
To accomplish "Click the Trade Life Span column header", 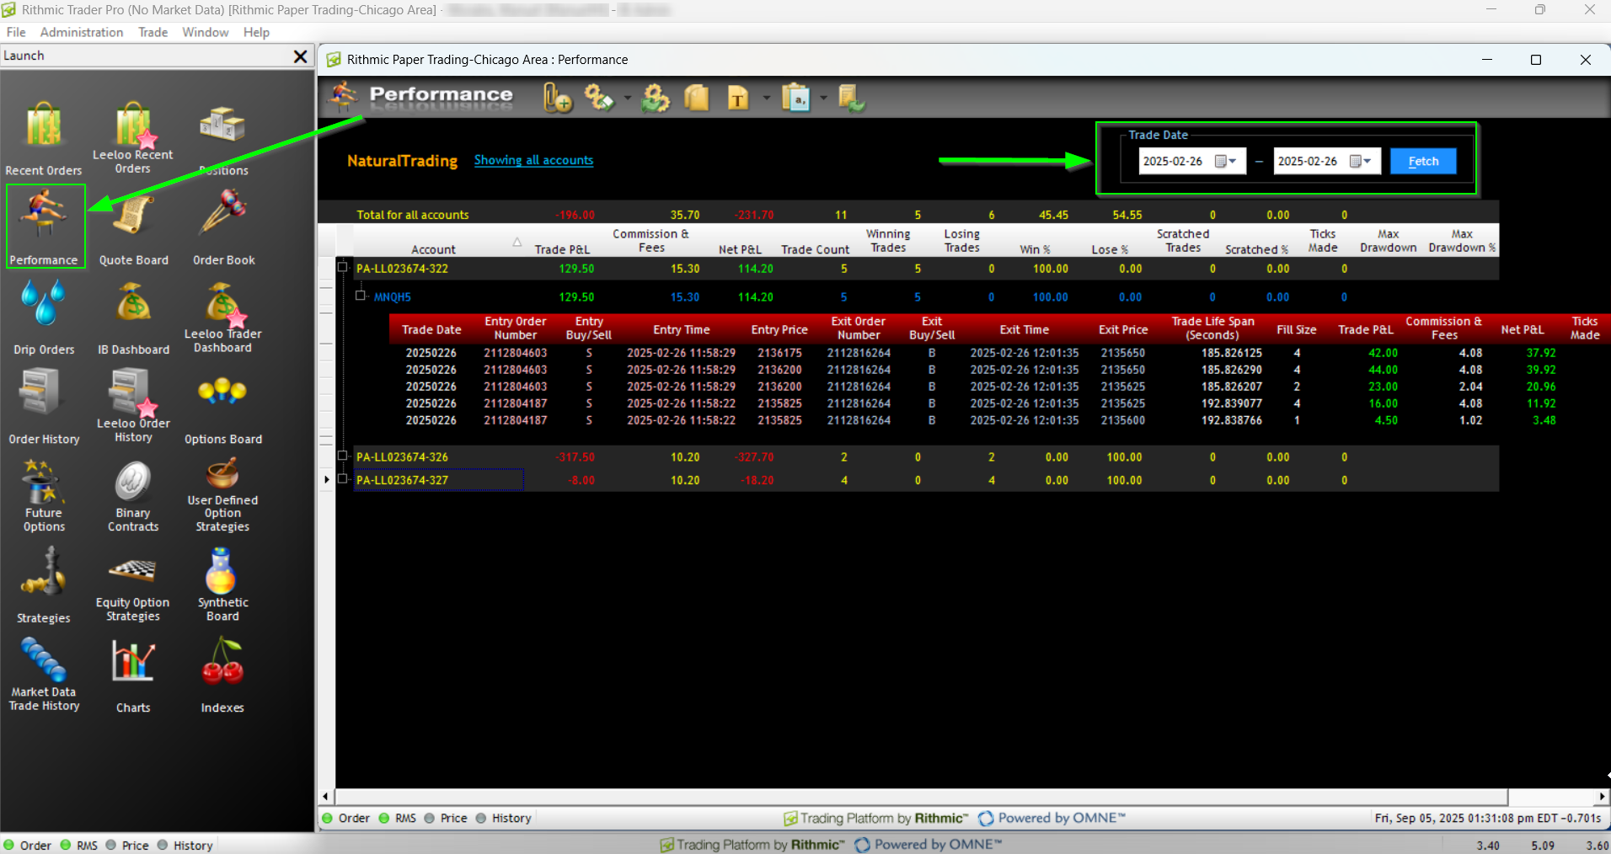I will click(x=1212, y=328).
